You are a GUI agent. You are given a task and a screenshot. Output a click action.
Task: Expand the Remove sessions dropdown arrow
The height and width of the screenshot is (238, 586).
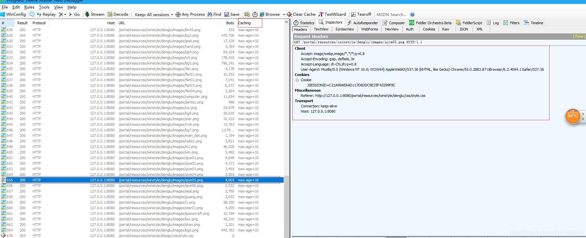[x=65, y=14]
